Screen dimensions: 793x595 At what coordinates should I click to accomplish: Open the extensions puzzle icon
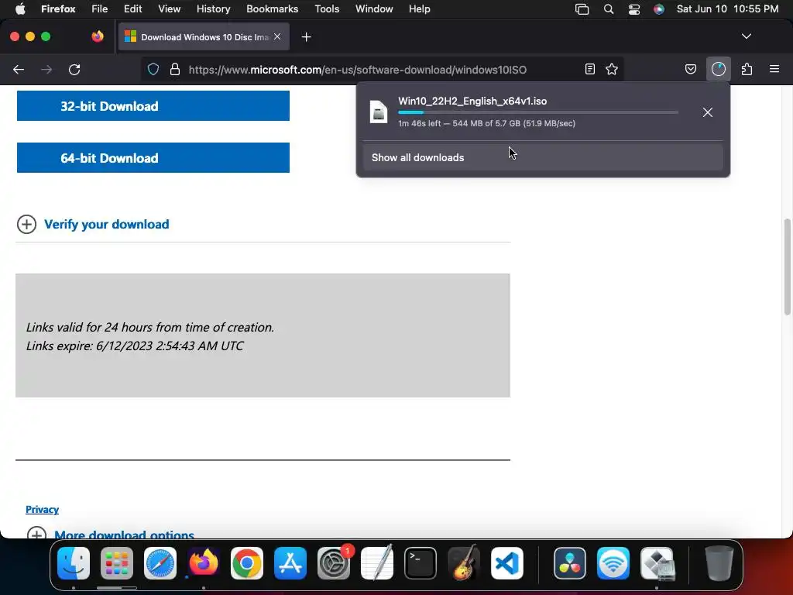pyautogui.click(x=747, y=69)
